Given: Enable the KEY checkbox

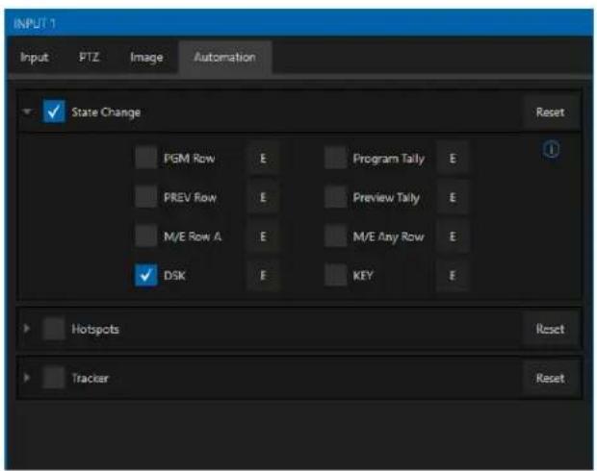Looking at the screenshot, I should click(335, 276).
